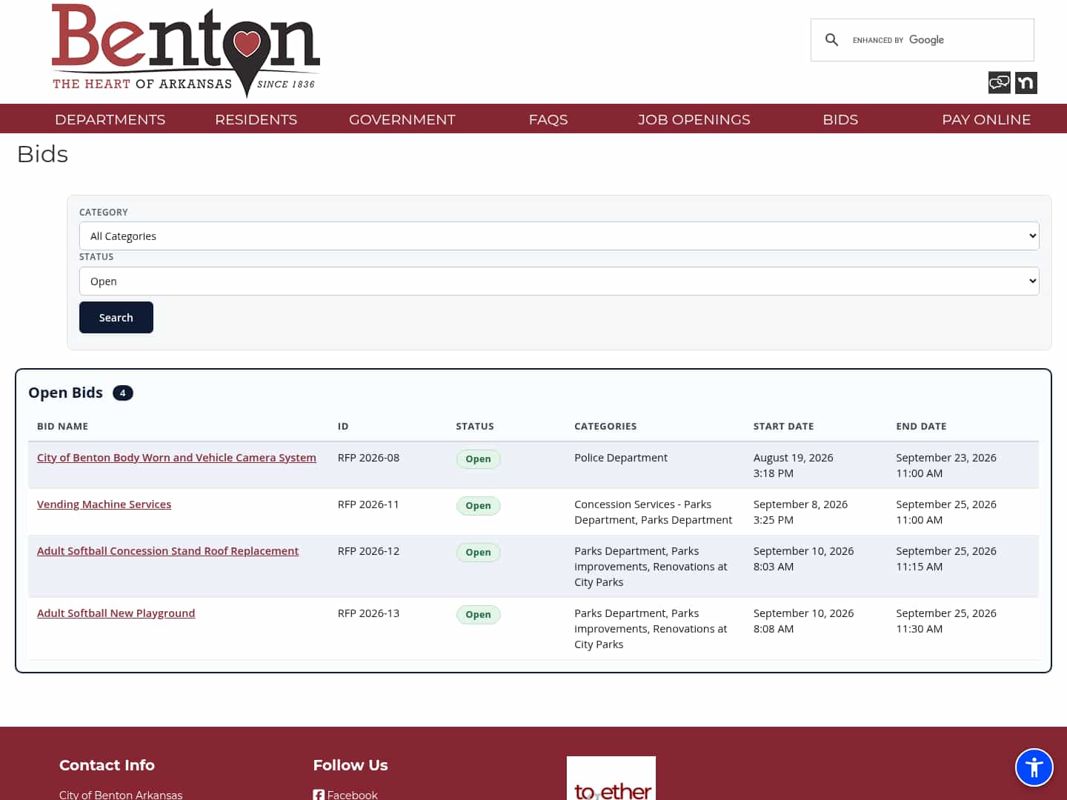
Task: Click the Open status badge for RFP 2026-11
Action: [x=478, y=506]
